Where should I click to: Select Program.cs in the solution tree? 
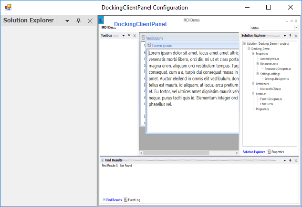[262, 109]
